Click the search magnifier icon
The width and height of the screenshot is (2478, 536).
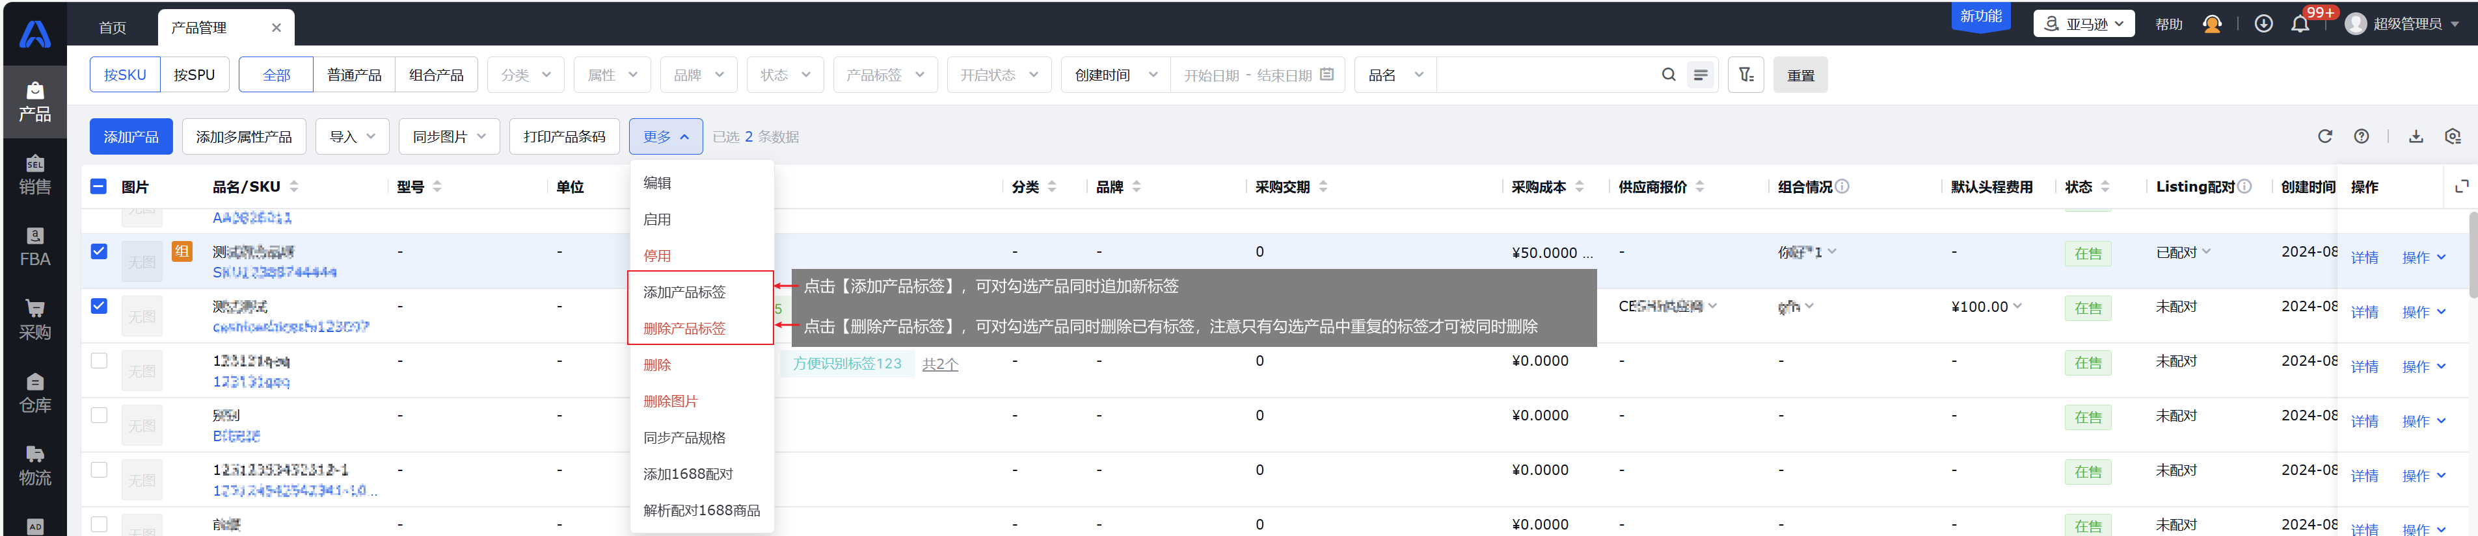pyautogui.click(x=1668, y=75)
